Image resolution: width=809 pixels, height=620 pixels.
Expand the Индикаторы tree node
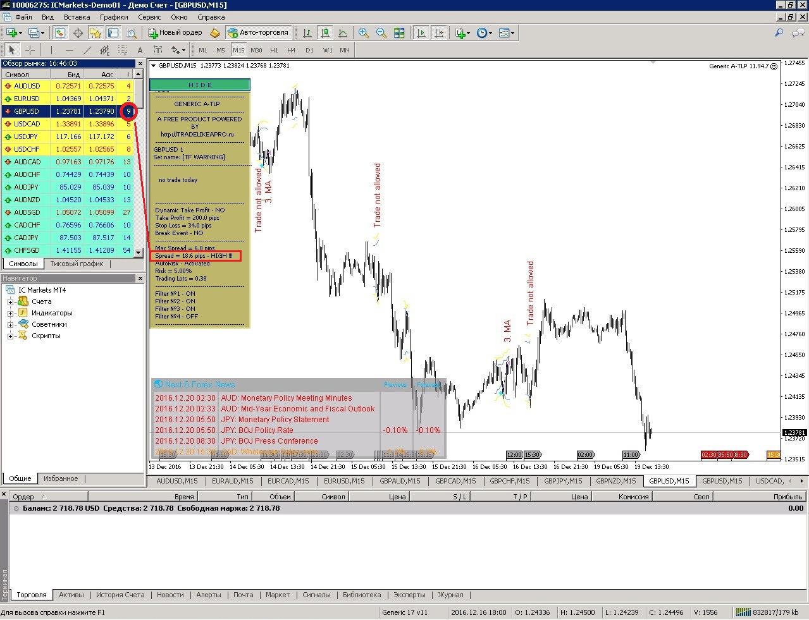pos(10,313)
